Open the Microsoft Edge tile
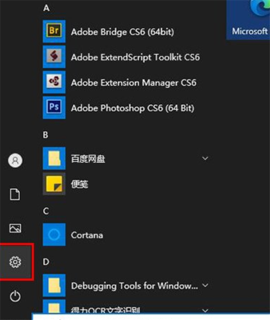The width and height of the screenshot is (270, 320). (x=248, y=20)
